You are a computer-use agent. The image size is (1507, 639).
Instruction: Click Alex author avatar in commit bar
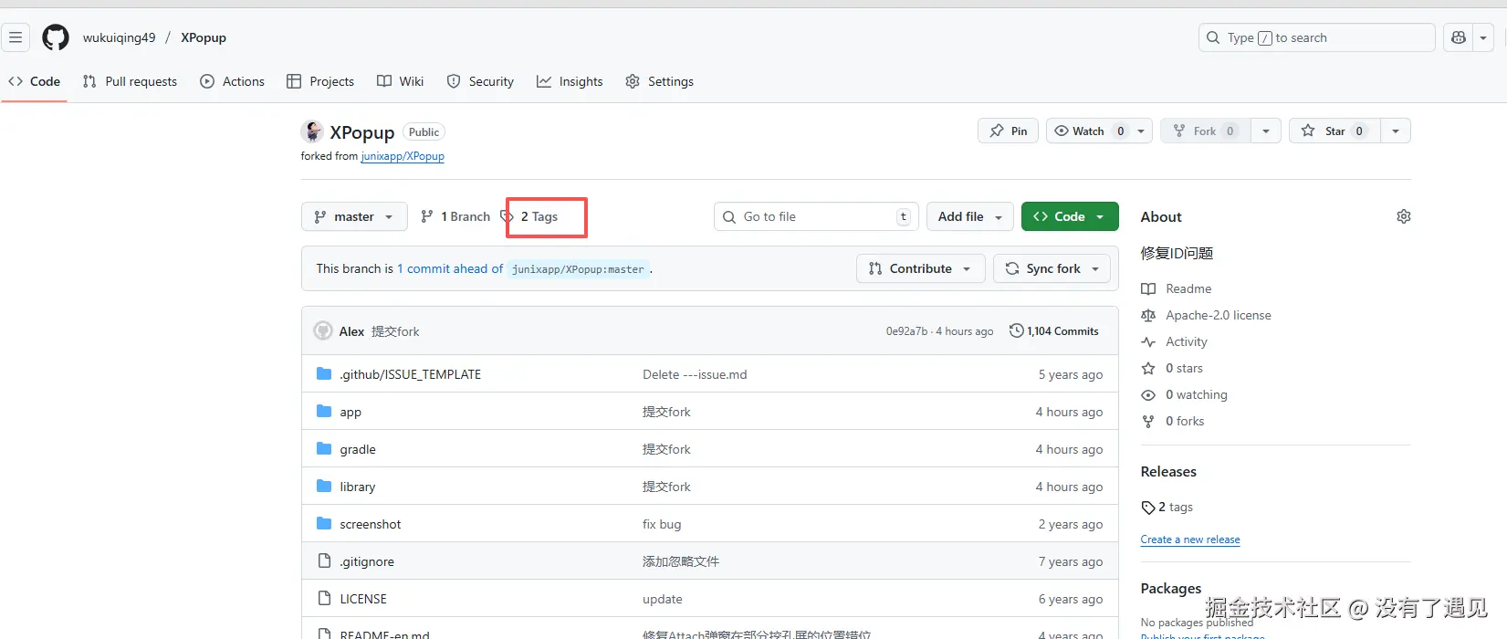(323, 330)
